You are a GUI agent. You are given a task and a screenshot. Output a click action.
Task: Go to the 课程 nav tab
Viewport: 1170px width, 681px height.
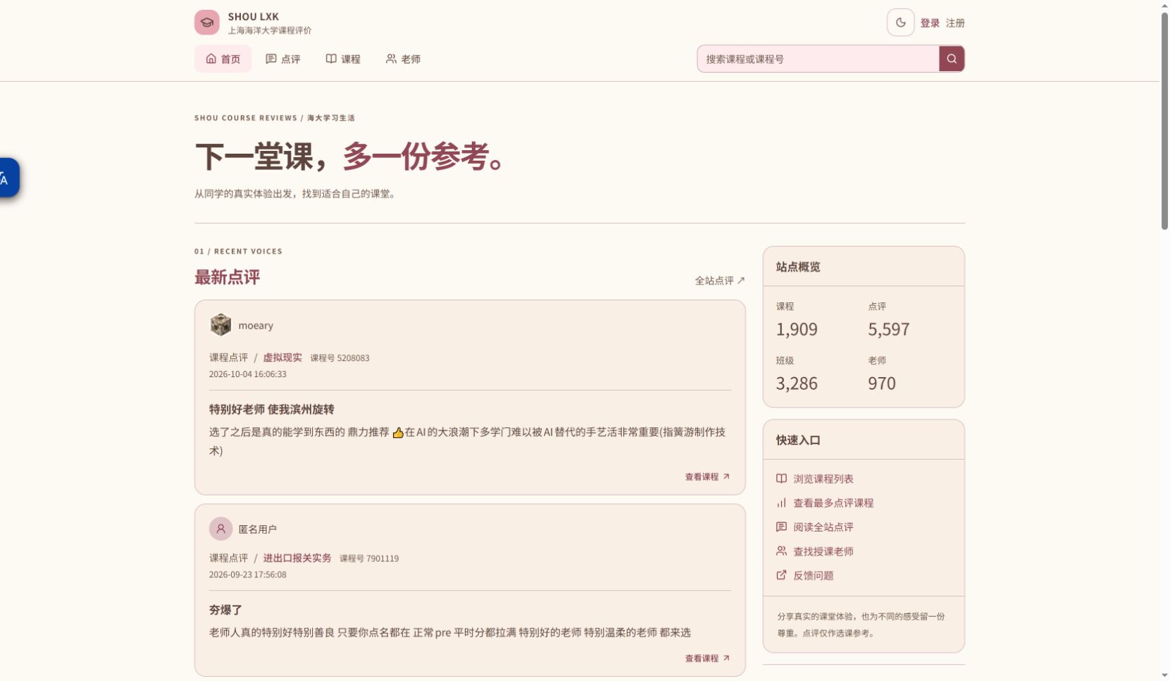pyautogui.click(x=343, y=59)
